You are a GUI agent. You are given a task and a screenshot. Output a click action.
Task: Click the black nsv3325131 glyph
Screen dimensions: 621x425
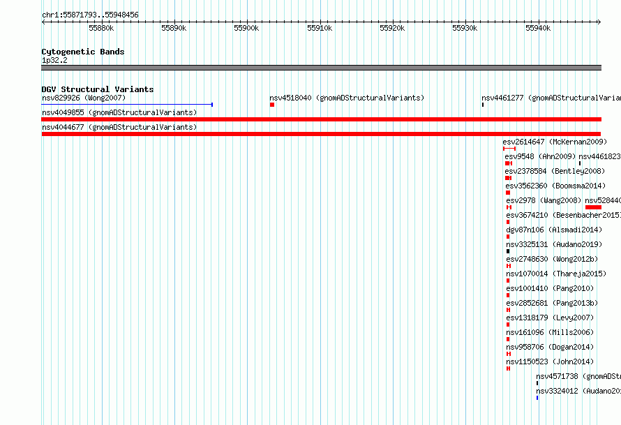(x=508, y=251)
